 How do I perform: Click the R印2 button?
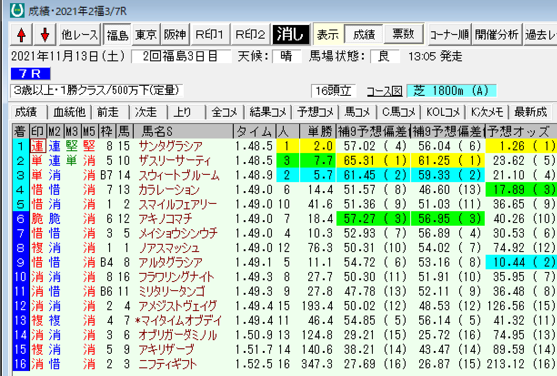coord(251,34)
